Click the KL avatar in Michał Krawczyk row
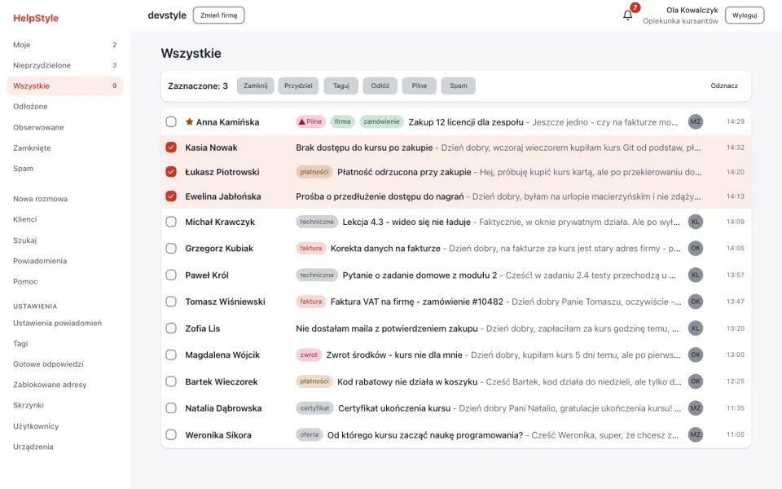Viewport: 782px width, 489px height. click(695, 222)
